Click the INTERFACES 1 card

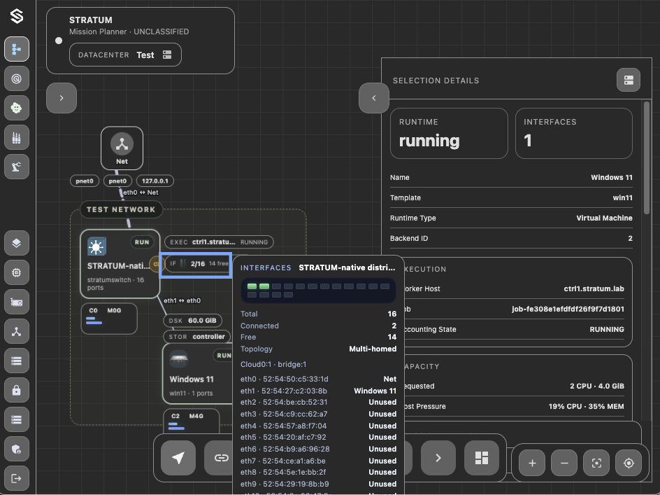[574, 133]
